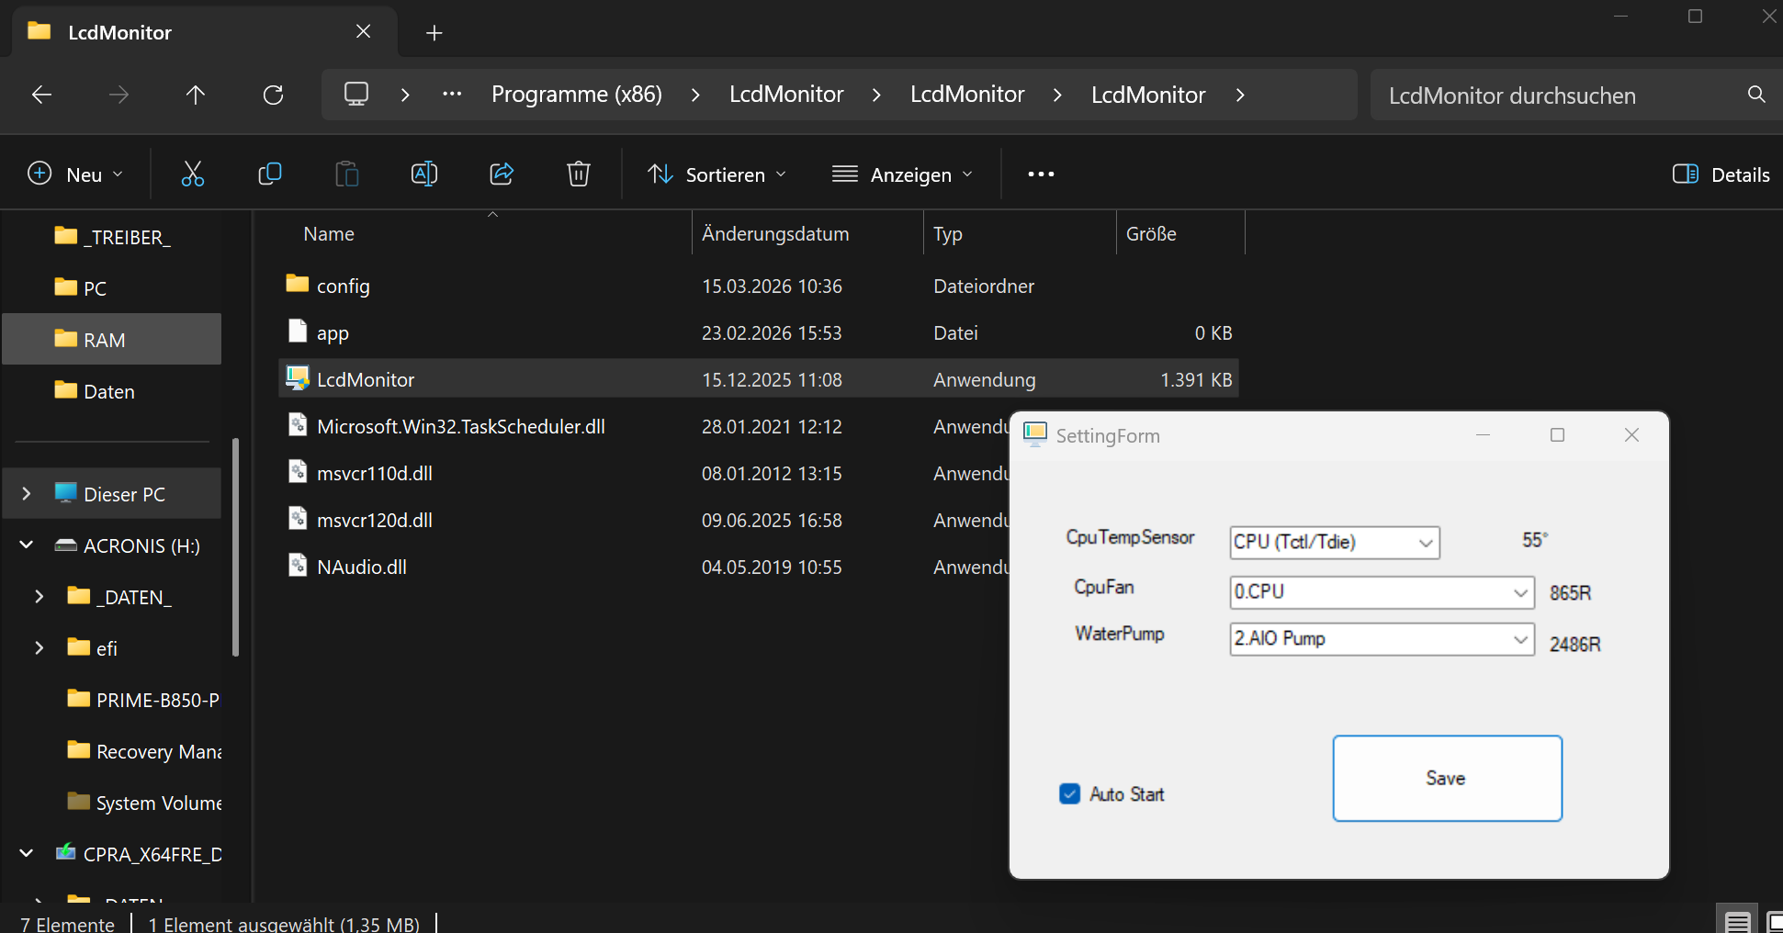Click the Share icon in toolbar
The image size is (1783, 933).
point(502,174)
